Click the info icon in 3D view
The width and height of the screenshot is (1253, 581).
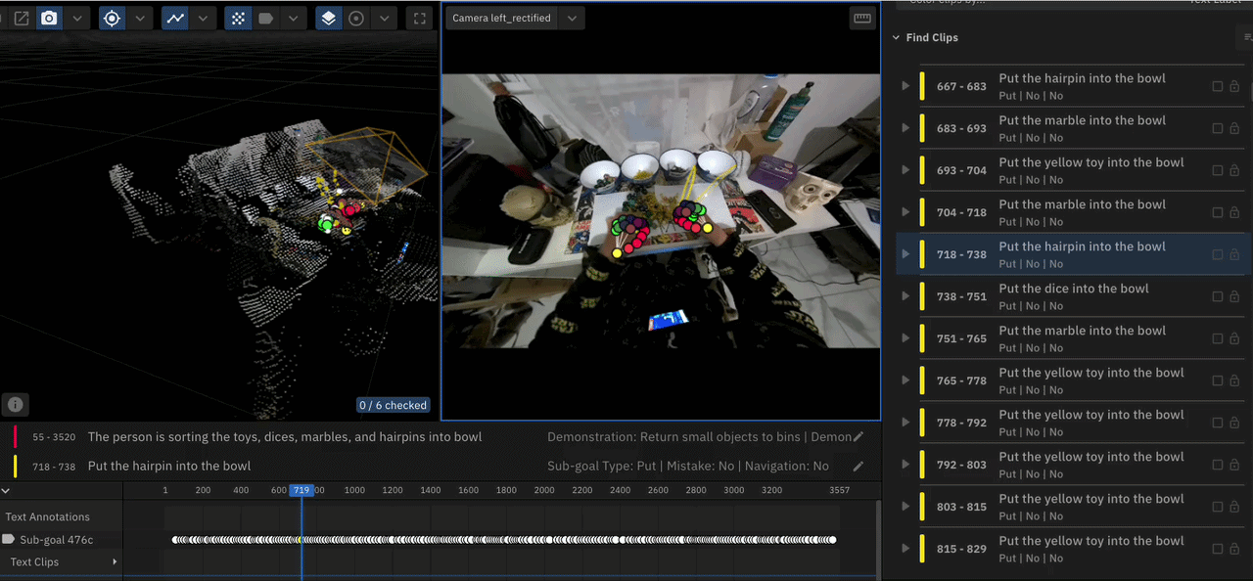(x=16, y=404)
